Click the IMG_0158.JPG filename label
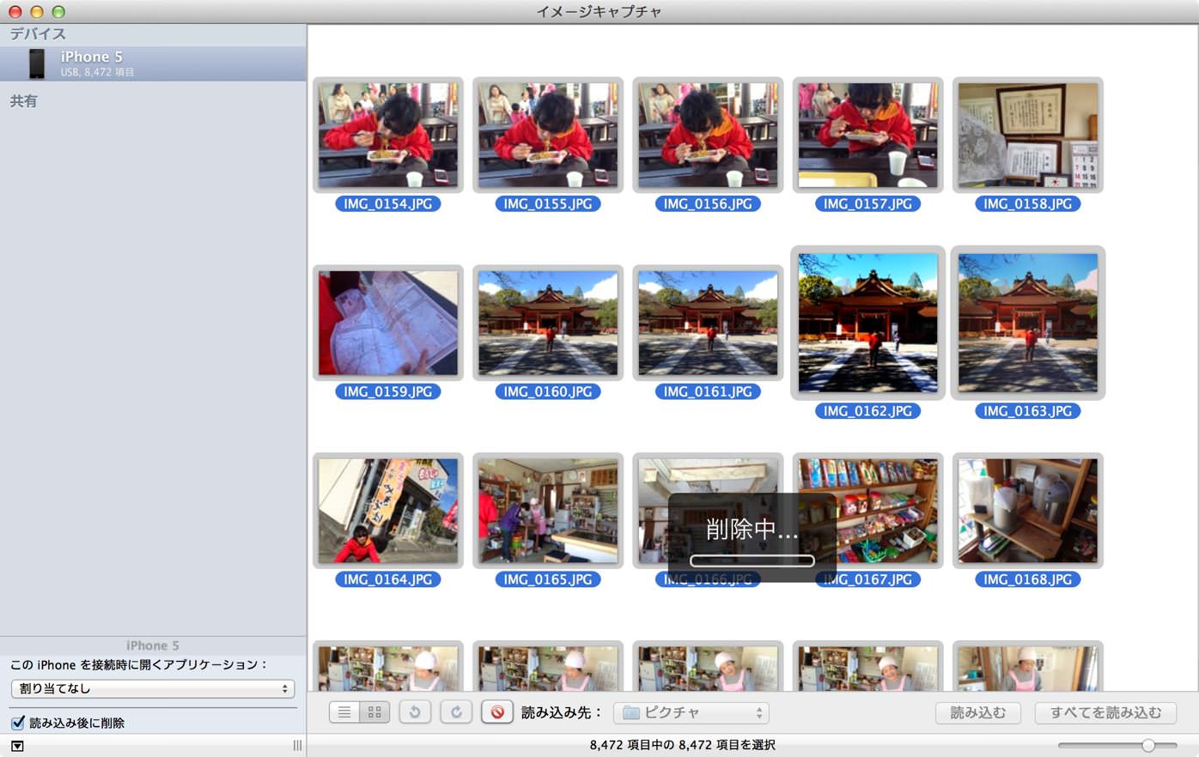Screen dimensions: 1199x757 [1027, 204]
